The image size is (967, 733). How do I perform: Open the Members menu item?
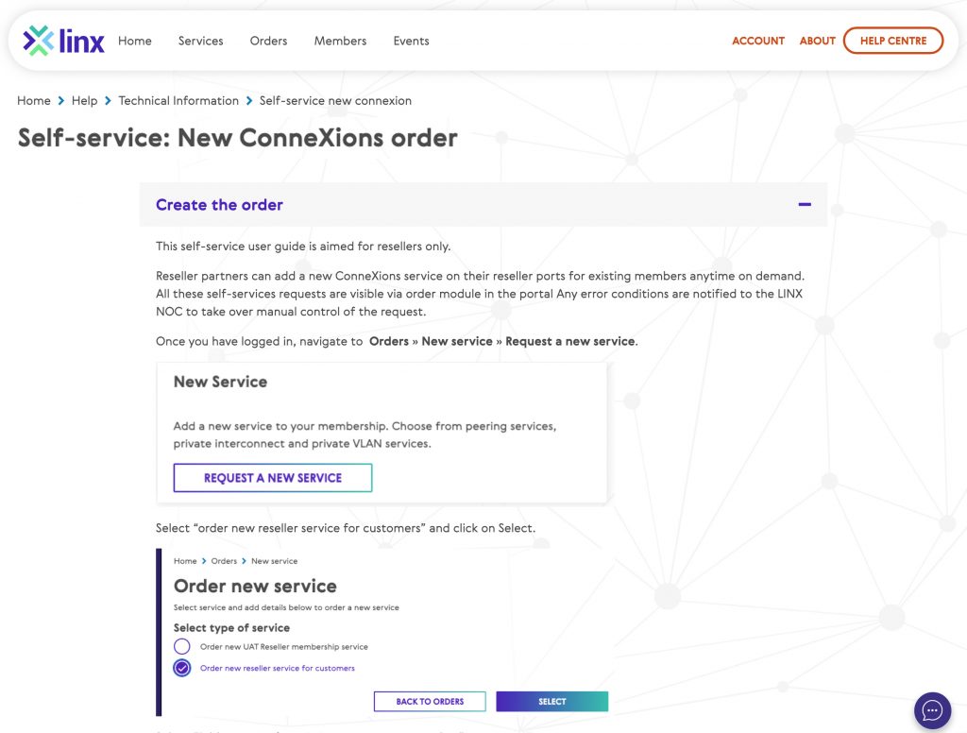(x=340, y=41)
